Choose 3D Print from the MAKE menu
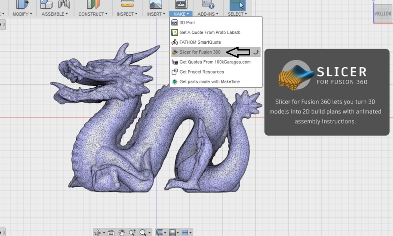This screenshot has width=393, height=236. [x=216, y=22]
